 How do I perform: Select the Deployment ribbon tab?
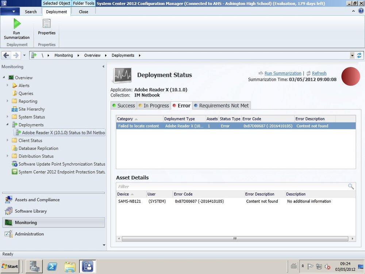(56, 12)
